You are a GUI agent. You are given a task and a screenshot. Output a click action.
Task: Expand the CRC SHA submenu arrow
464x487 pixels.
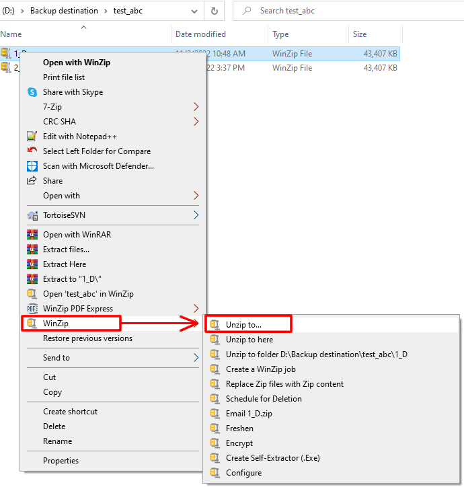(x=196, y=122)
